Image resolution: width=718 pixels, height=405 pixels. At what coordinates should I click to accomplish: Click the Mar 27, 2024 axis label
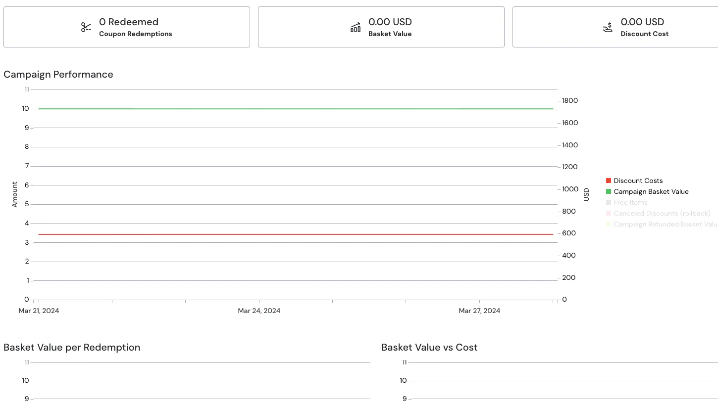pyautogui.click(x=479, y=311)
